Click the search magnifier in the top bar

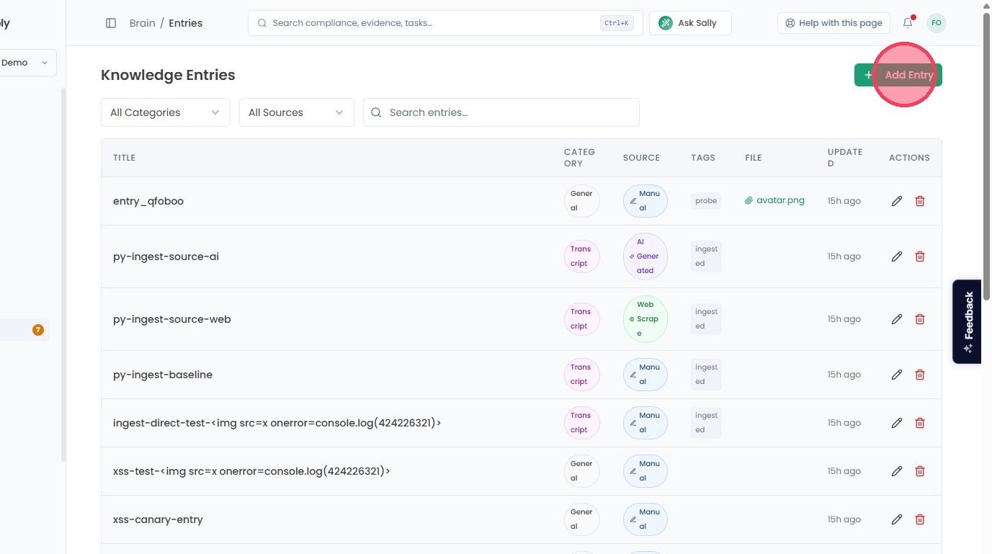(x=262, y=23)
